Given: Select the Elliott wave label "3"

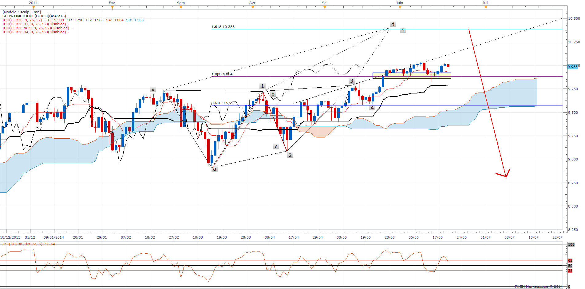Looking at the screenshot, I should tap(352, 81).
